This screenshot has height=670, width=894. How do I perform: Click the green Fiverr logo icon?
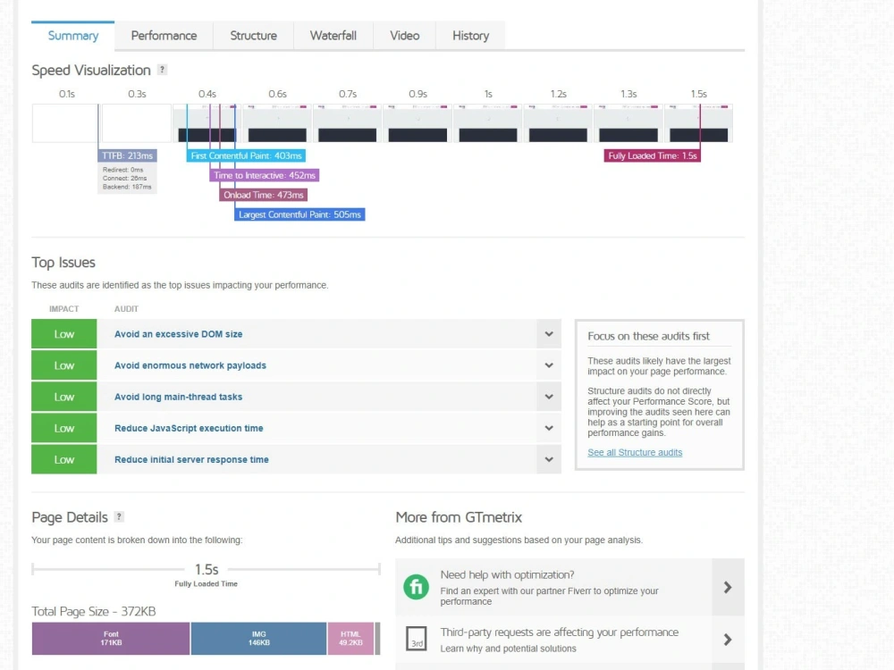[417, 587]
